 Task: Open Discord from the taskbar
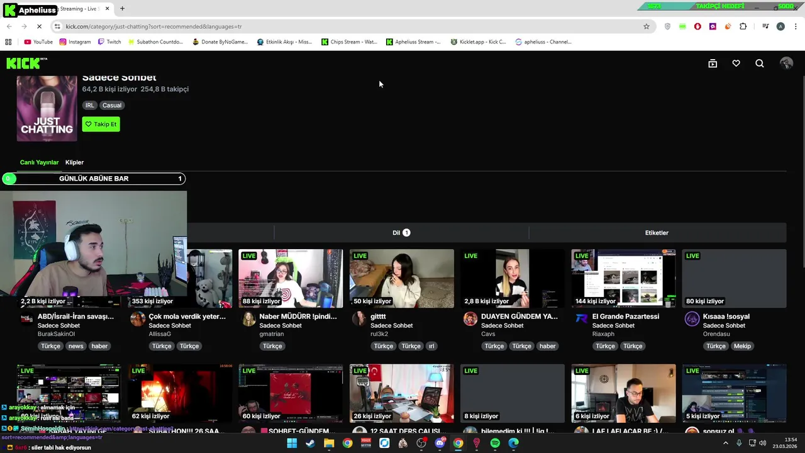[x=440, y=443]
